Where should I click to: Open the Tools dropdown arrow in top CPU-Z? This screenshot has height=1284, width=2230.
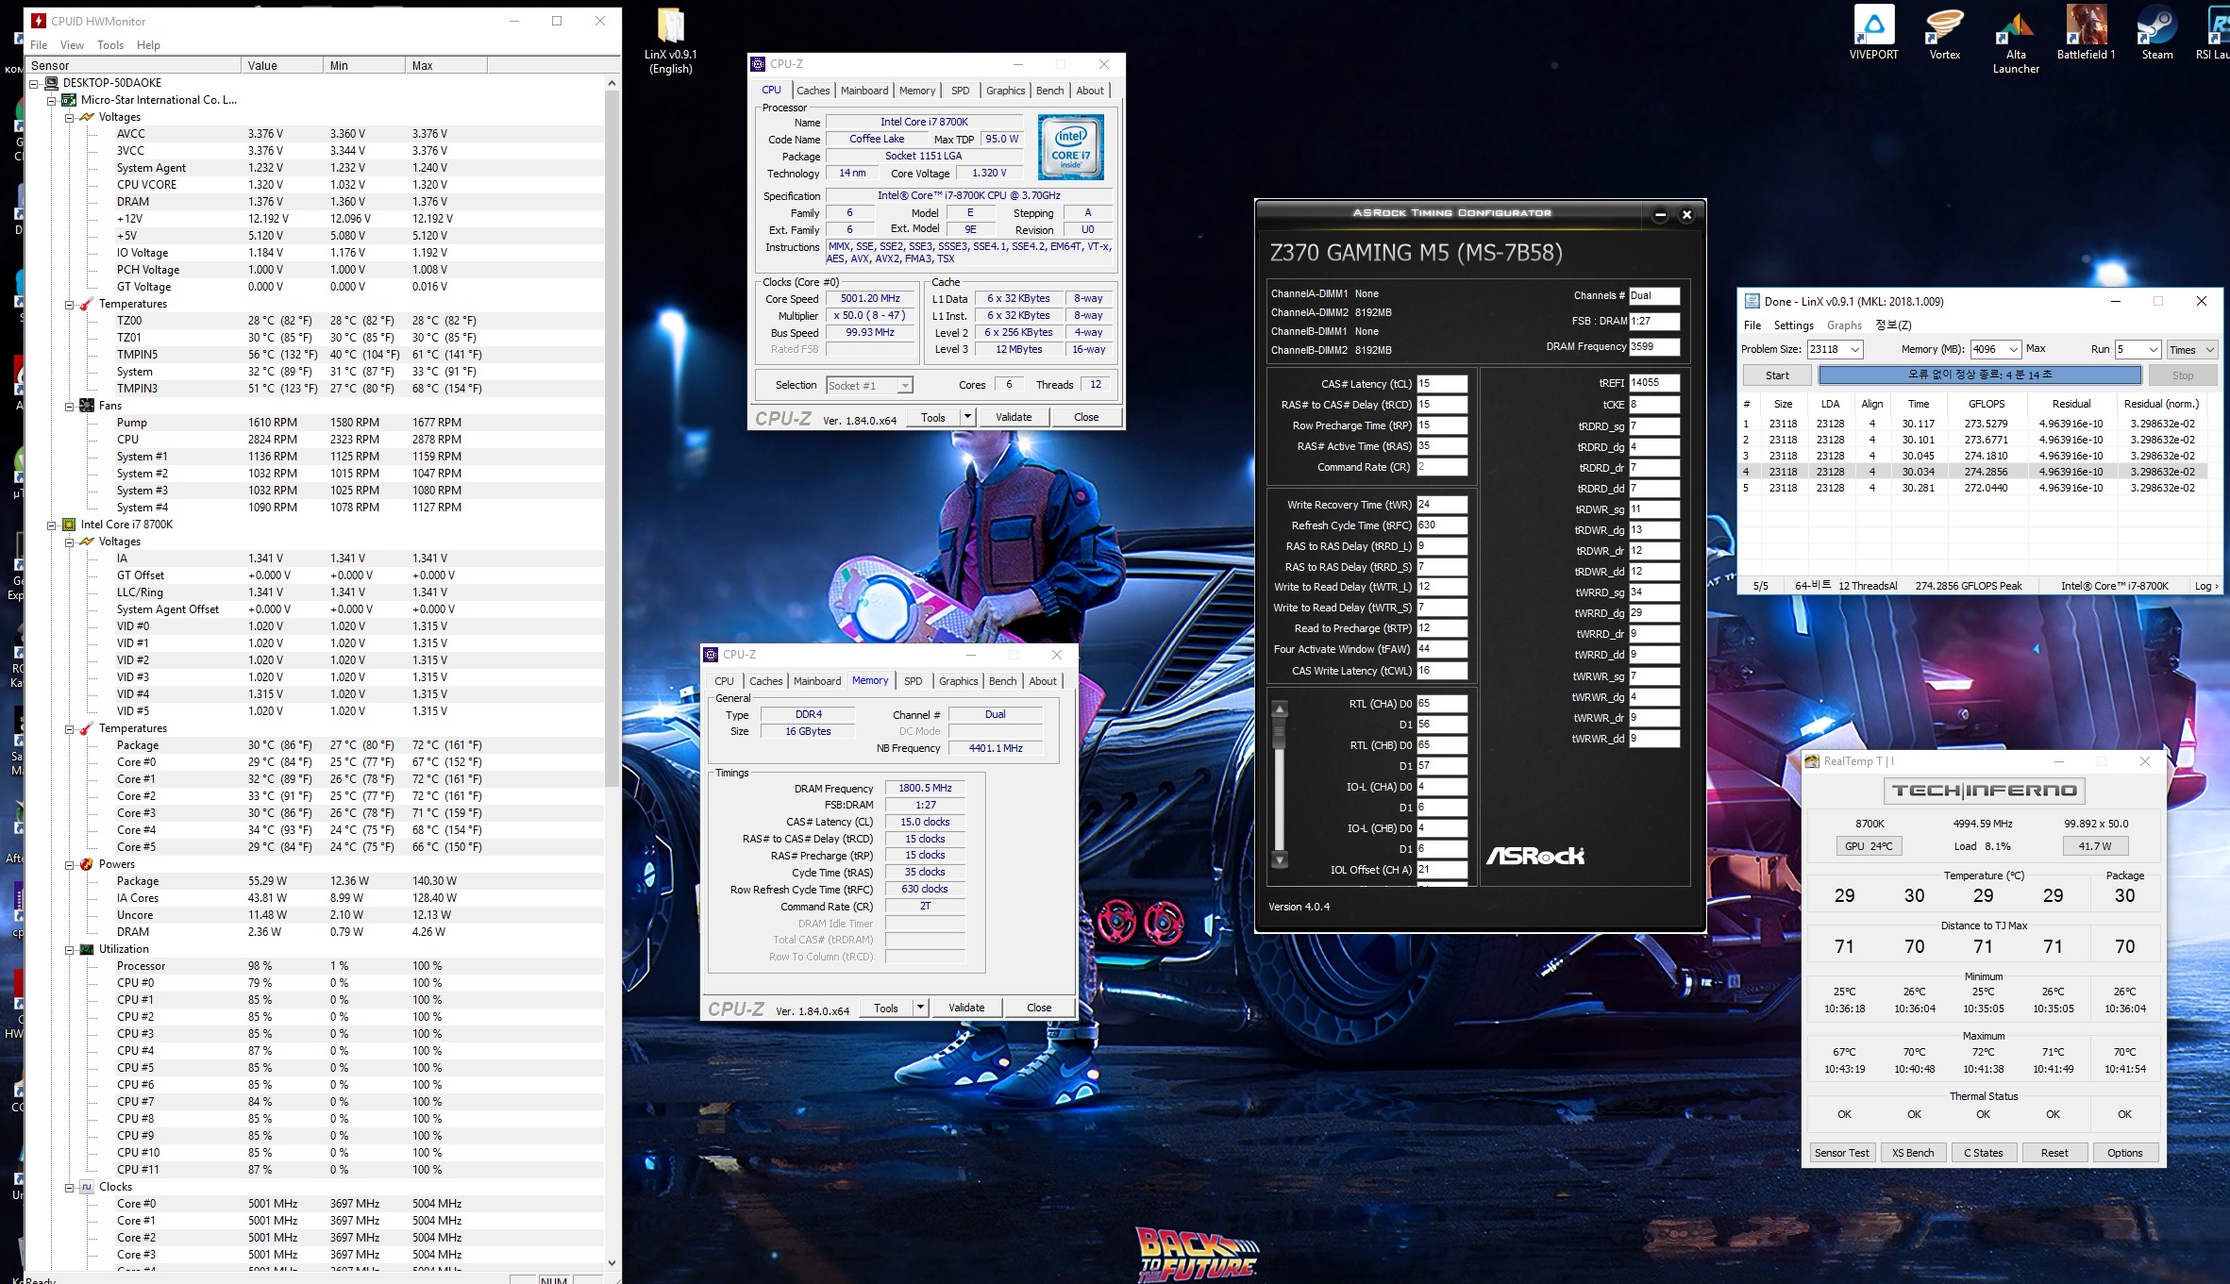point(967,417)
